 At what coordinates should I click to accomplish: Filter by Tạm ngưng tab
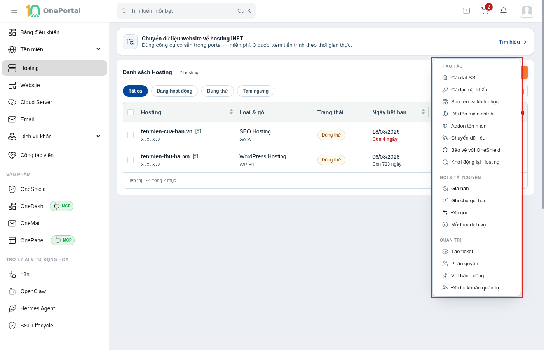coord(256,91)
